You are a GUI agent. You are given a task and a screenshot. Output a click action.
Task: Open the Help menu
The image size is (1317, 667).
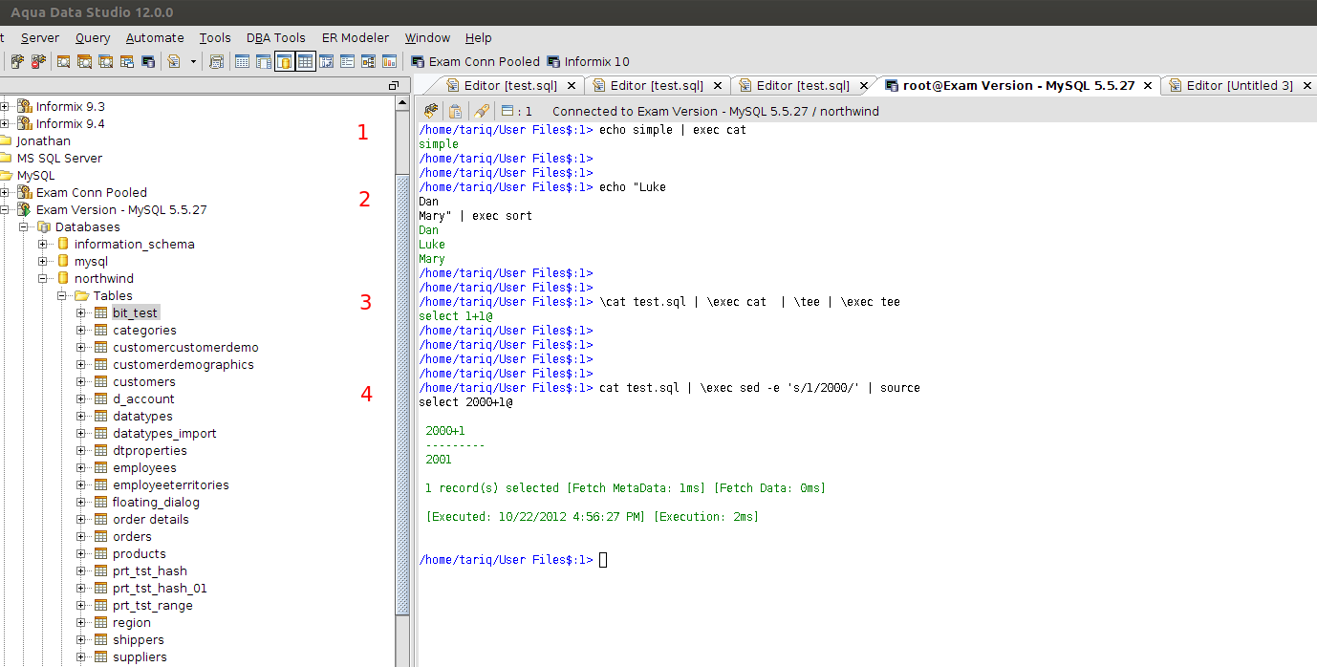[479, 38]
